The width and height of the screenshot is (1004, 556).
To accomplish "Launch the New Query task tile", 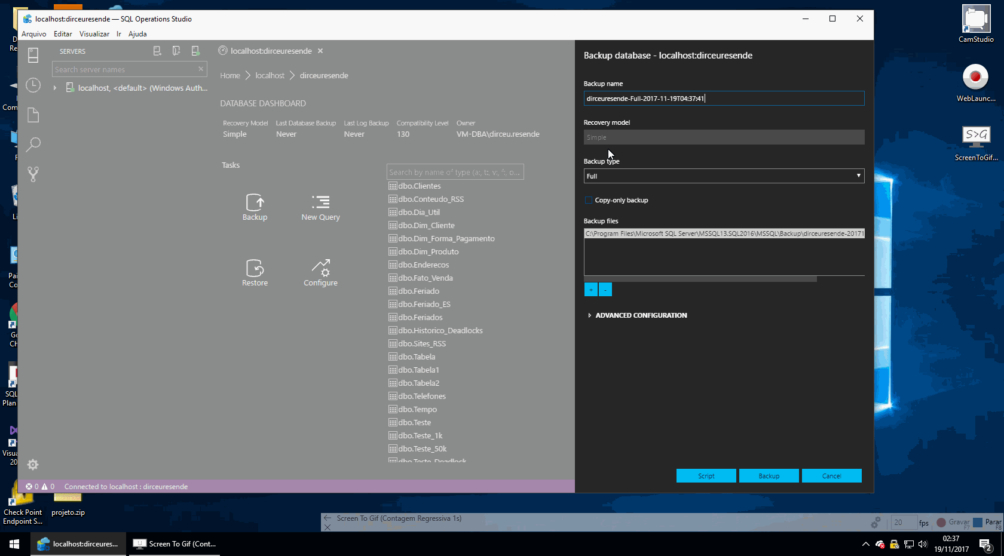I will 320,207.
